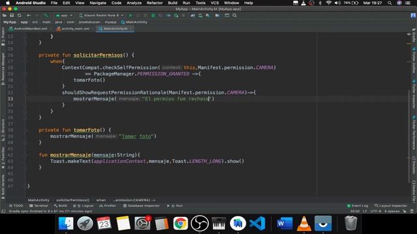
Task: Click the editor inspections eye icon
Action: 409,34
